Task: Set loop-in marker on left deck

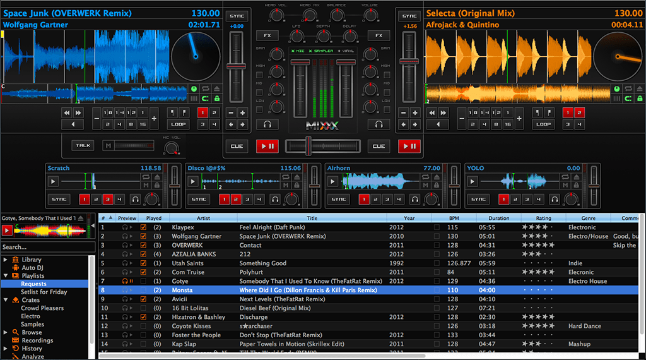Action: (x=172, y=112)
